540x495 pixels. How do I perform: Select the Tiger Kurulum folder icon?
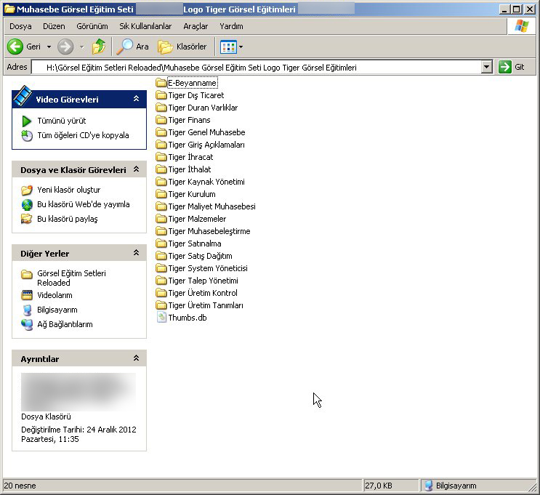161,194
